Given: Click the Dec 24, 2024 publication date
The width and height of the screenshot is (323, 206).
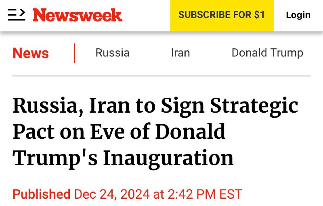Looking at the screenshot, I should [x=111, y=194].
